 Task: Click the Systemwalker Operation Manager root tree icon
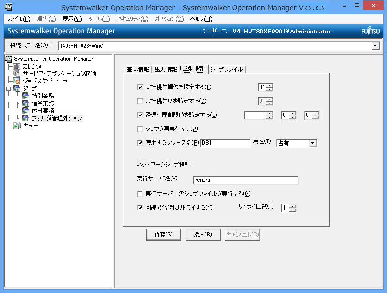pos(9,59)
